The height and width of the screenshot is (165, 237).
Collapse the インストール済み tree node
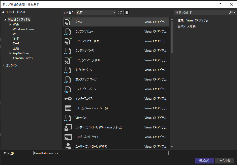(3, 12)
